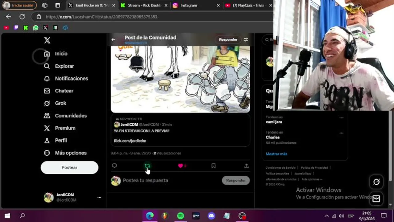Open Explorar in the X sidebar
Screen dimensions: 394x222
(59, 66)
